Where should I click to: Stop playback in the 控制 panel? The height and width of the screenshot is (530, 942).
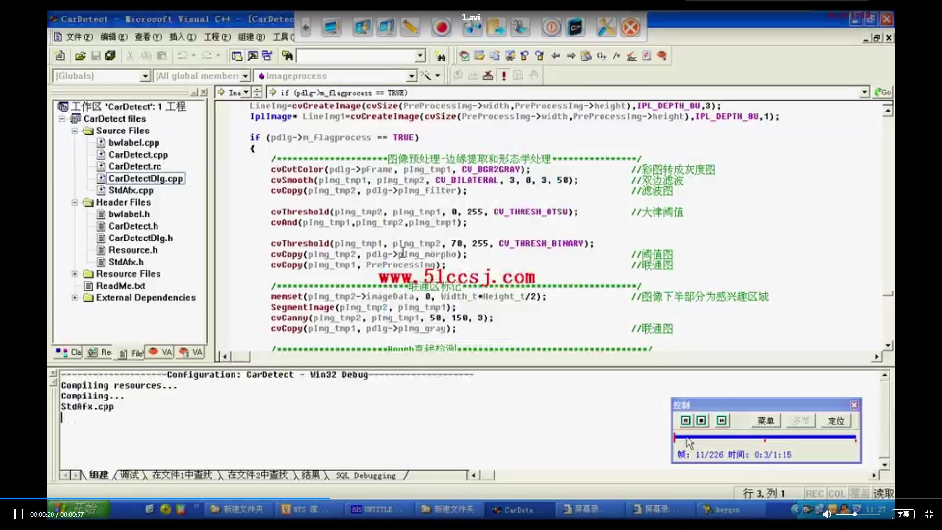pos(702,421)
